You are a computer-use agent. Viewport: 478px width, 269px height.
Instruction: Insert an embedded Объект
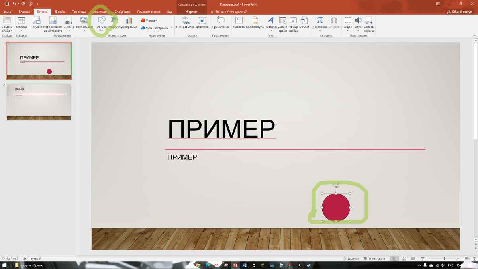[304, 24]
